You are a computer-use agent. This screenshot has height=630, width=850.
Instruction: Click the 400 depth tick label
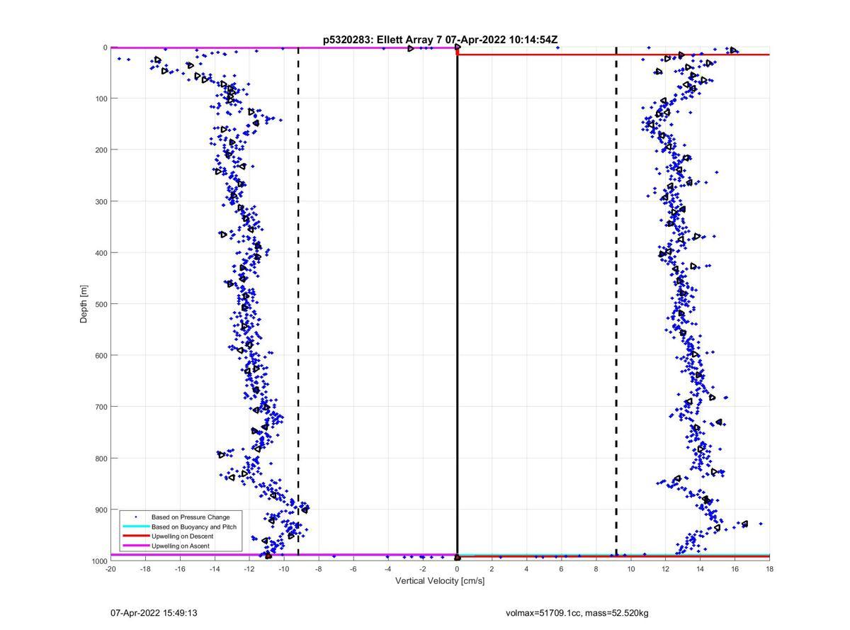click(x=101, y=253)
